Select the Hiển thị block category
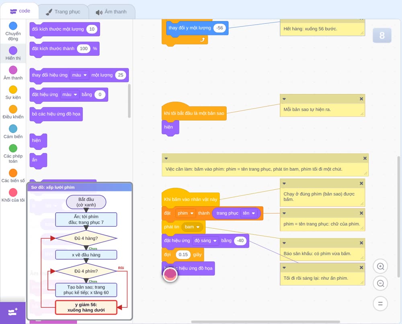Viewport: 402px width, 324px height. click(x=13, y=53)
